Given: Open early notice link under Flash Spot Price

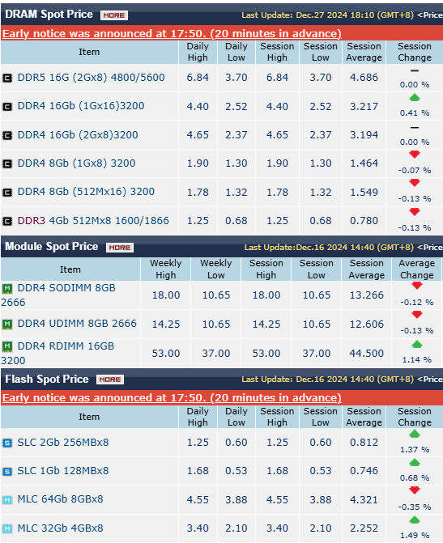Looking at the screenshot, I should [x=172, y=398].
